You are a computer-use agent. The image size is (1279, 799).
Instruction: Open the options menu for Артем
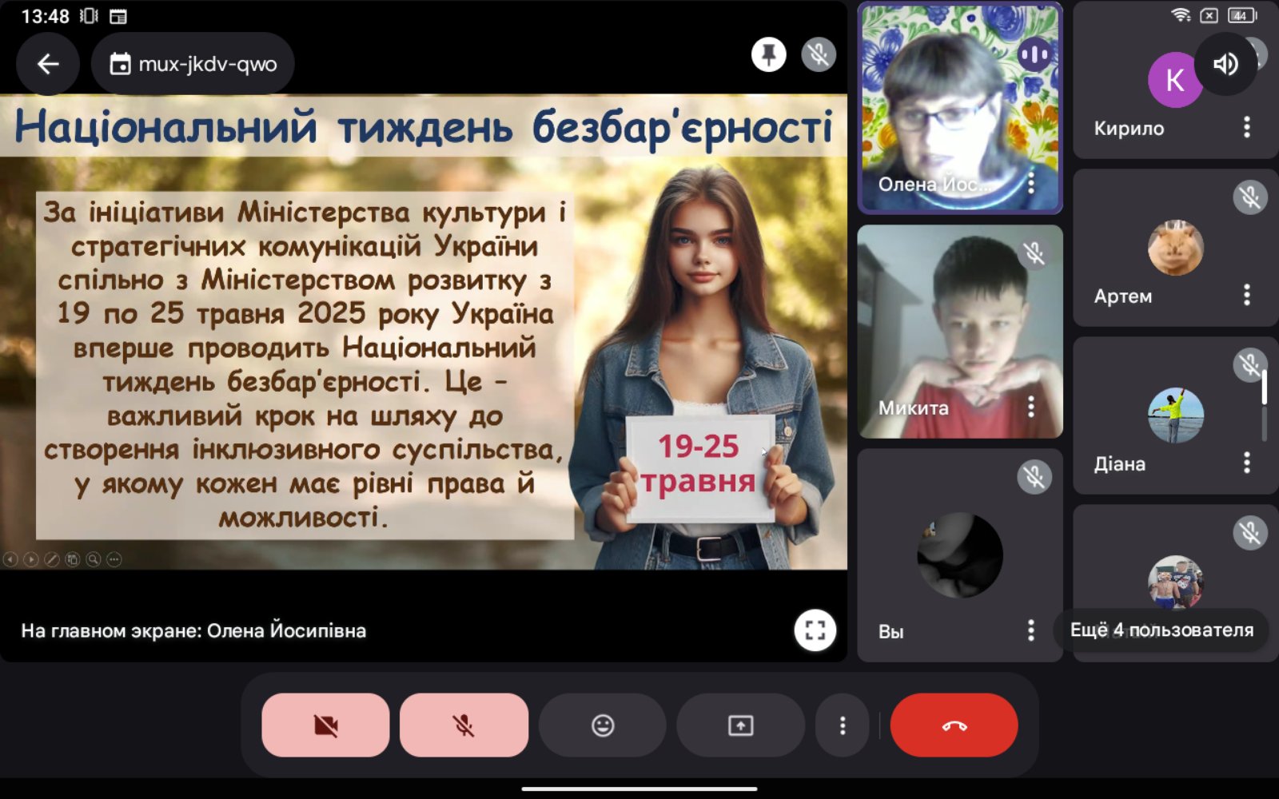click(1247, 295)
